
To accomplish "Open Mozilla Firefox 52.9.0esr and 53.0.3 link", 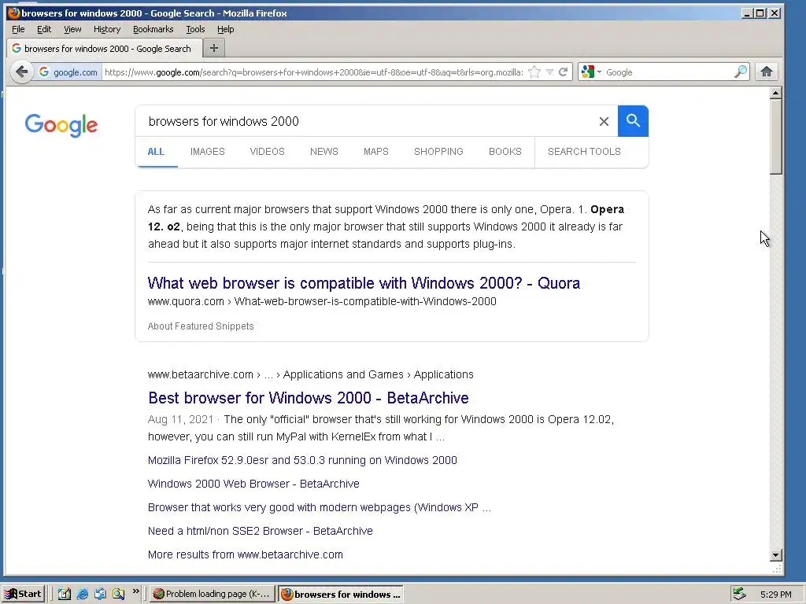I will point(302,460).
